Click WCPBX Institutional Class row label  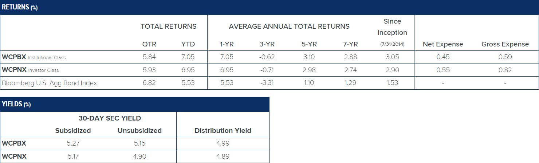click(34, 57)
